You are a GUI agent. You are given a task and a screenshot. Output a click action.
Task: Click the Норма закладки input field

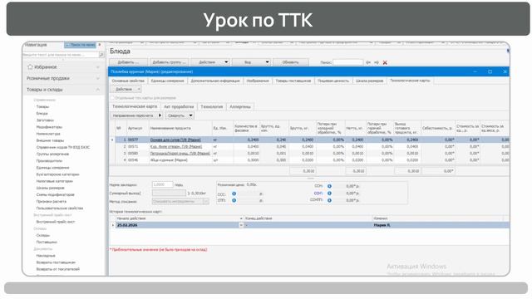163,184
